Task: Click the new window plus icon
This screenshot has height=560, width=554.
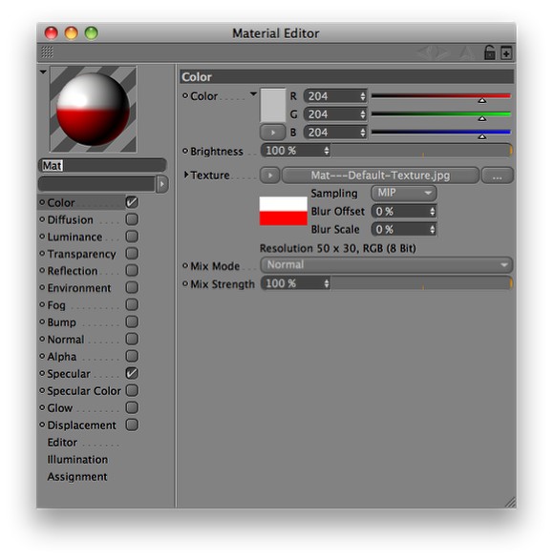Action: (x=506, y=53)
